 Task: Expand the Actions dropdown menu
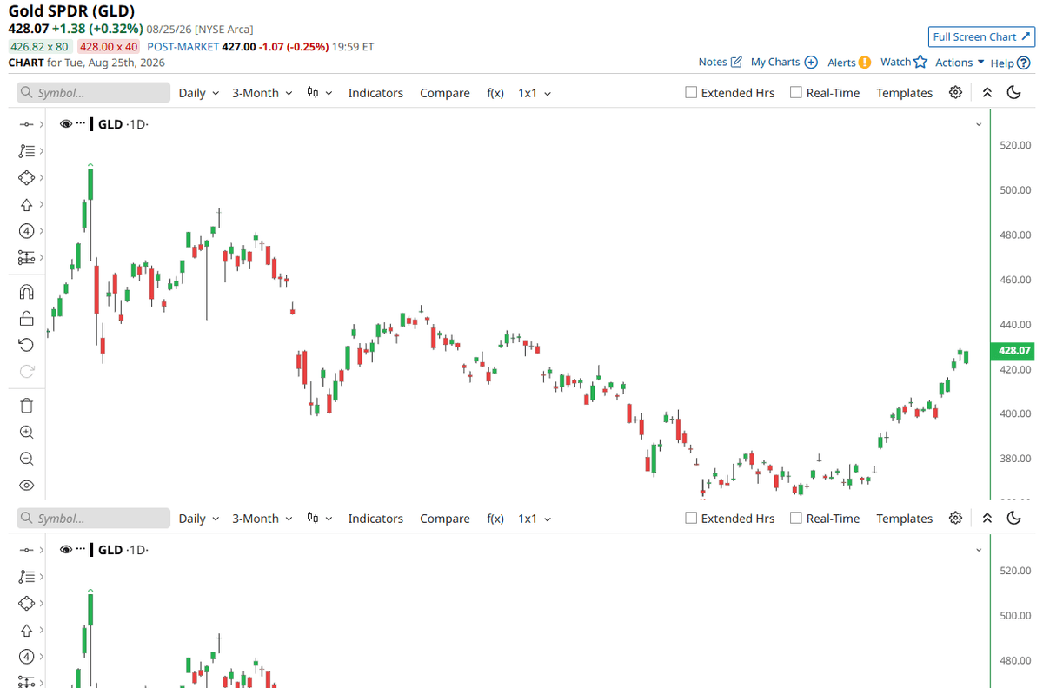click(960, 63)
